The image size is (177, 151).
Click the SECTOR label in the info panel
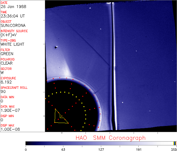6,69
